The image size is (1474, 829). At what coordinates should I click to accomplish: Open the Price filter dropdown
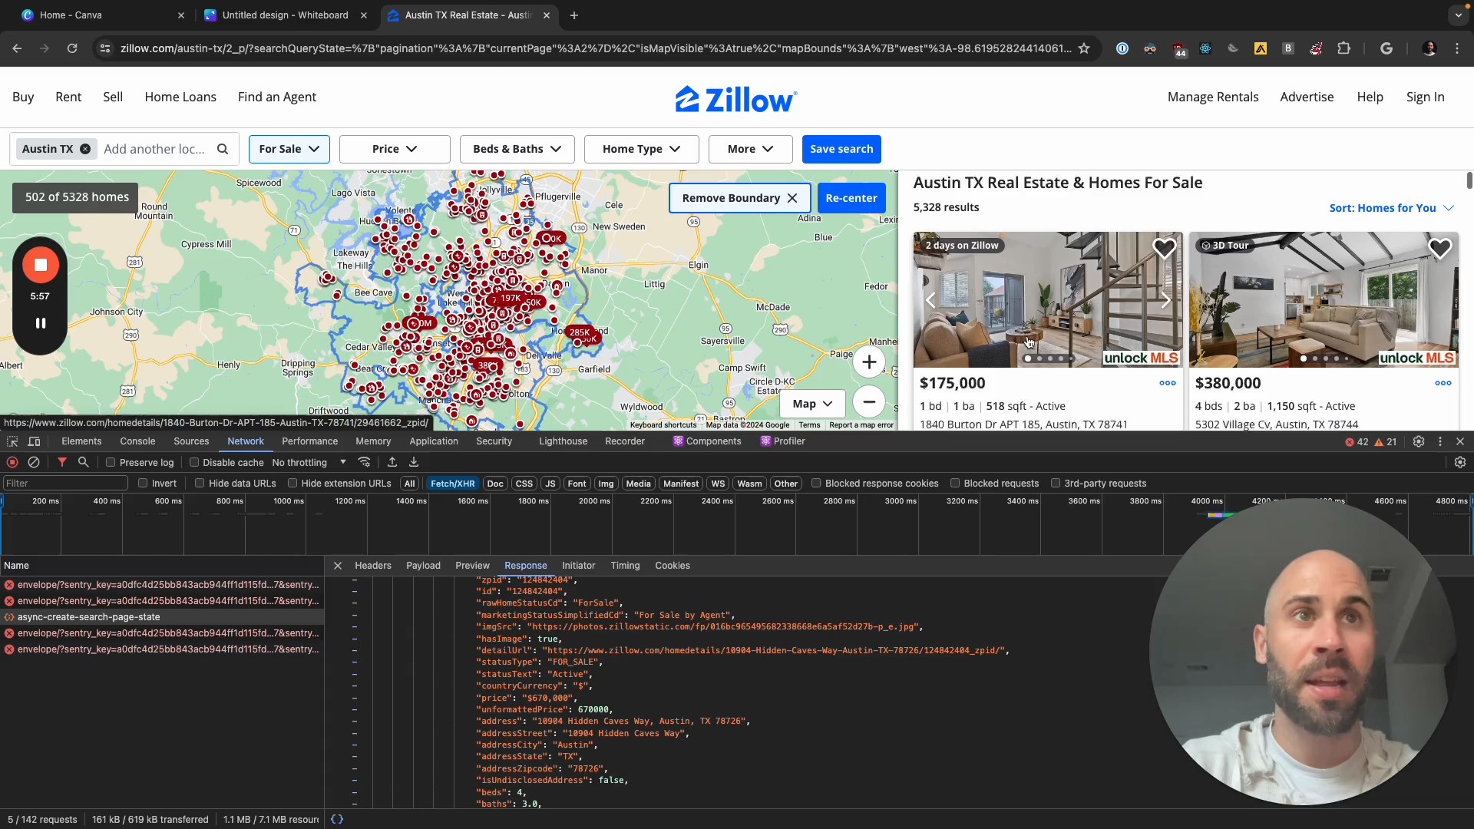pyautogui.click(x=395, y=149)
